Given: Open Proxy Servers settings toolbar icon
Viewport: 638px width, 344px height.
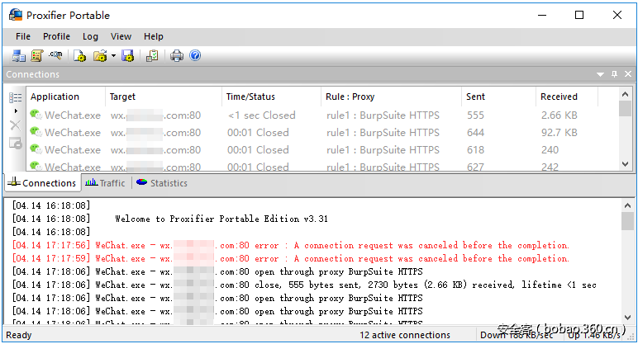Looking at the screenshot, I should (18, 55).
